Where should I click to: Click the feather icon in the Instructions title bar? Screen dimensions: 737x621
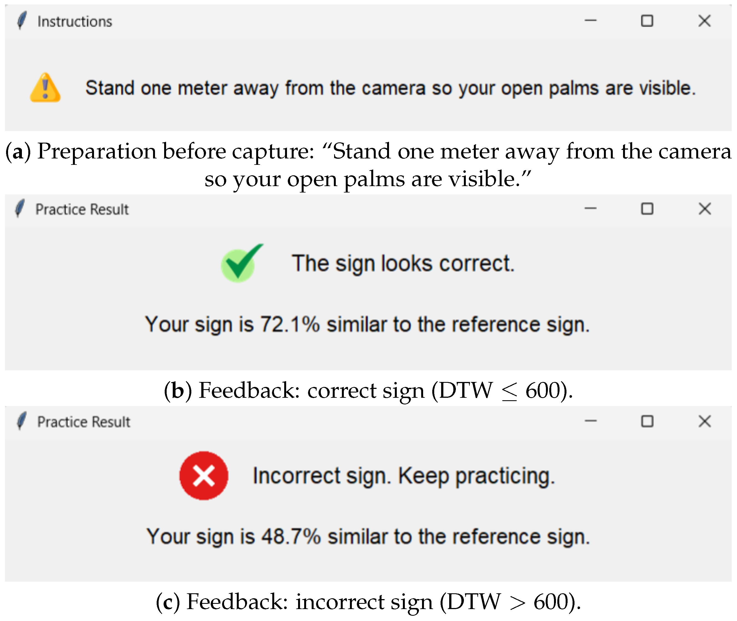click(x=22, y=21)
